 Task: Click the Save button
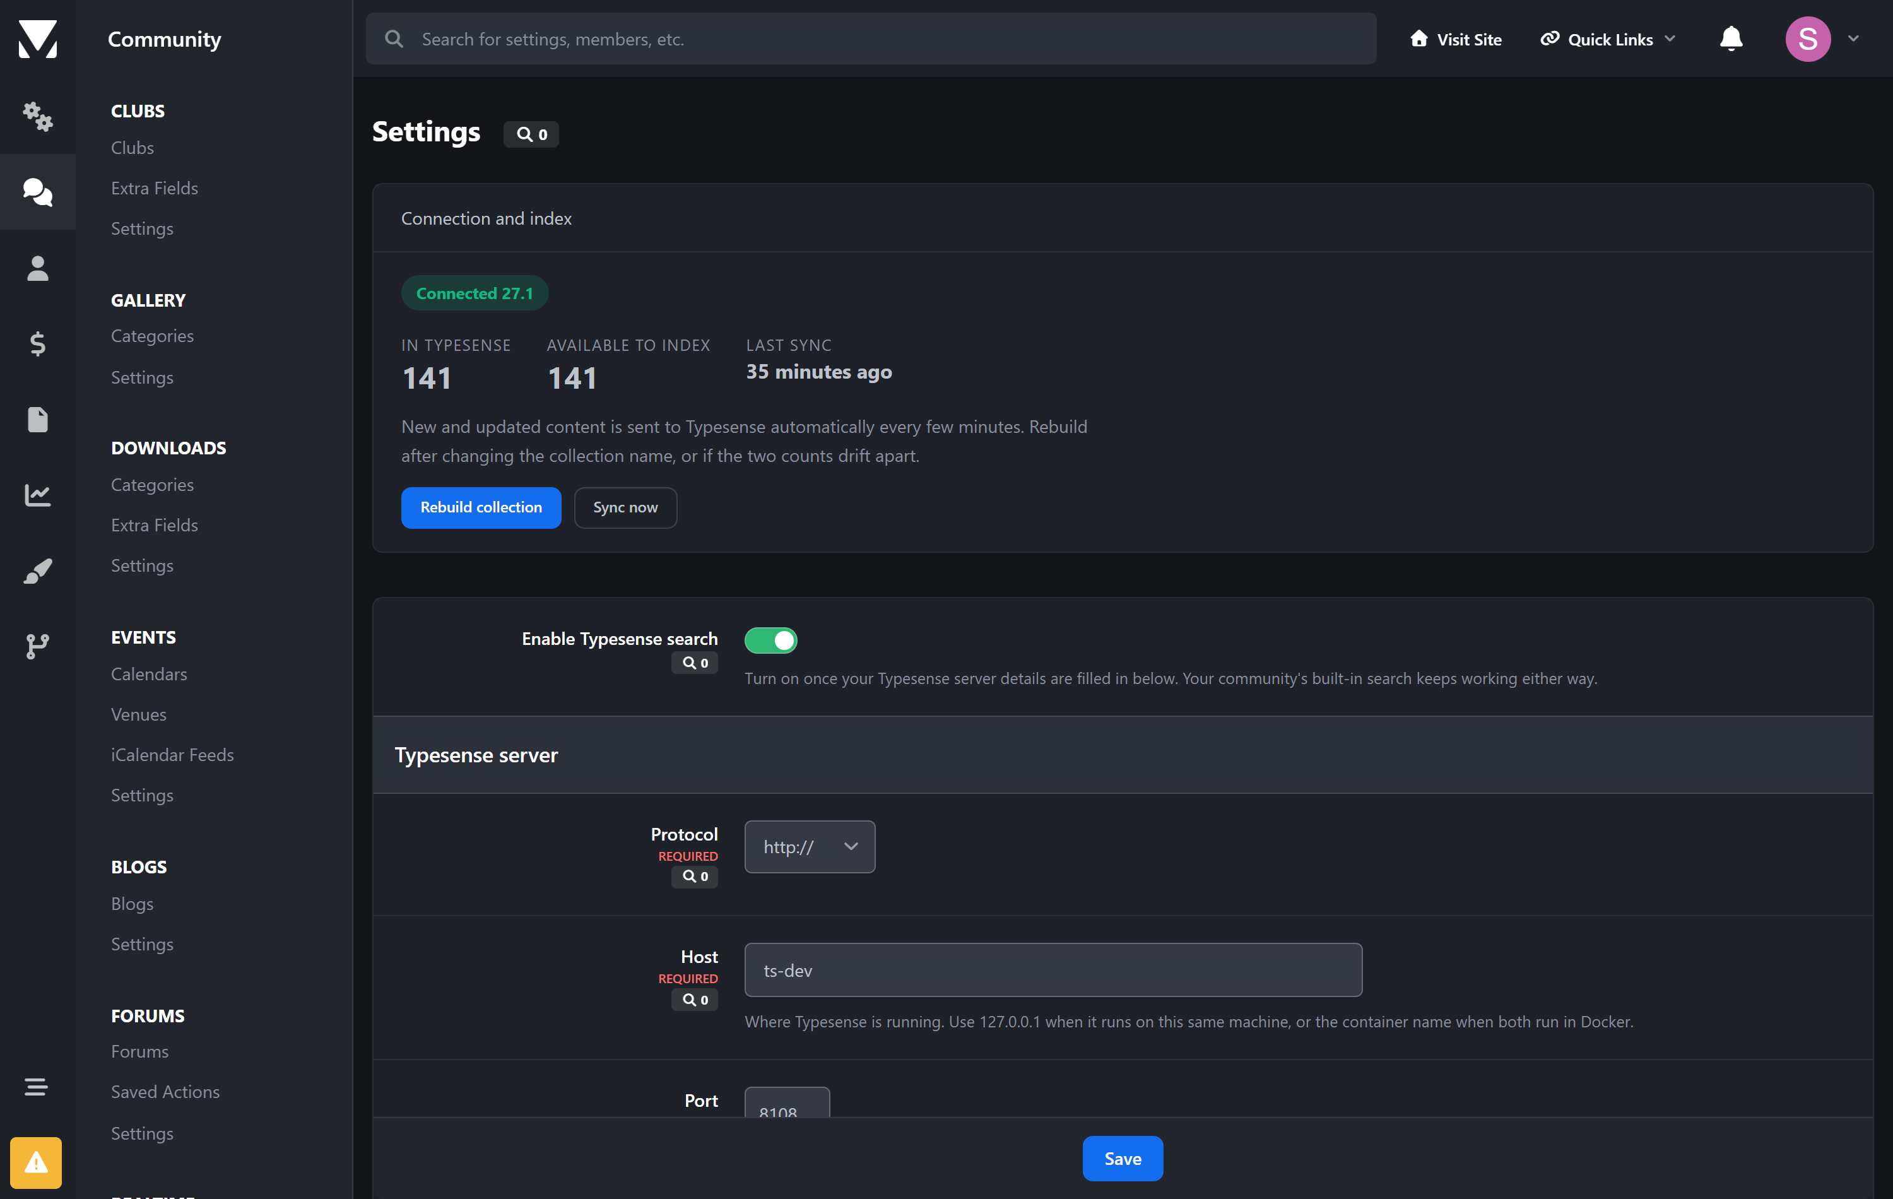coord(1123,1158)
